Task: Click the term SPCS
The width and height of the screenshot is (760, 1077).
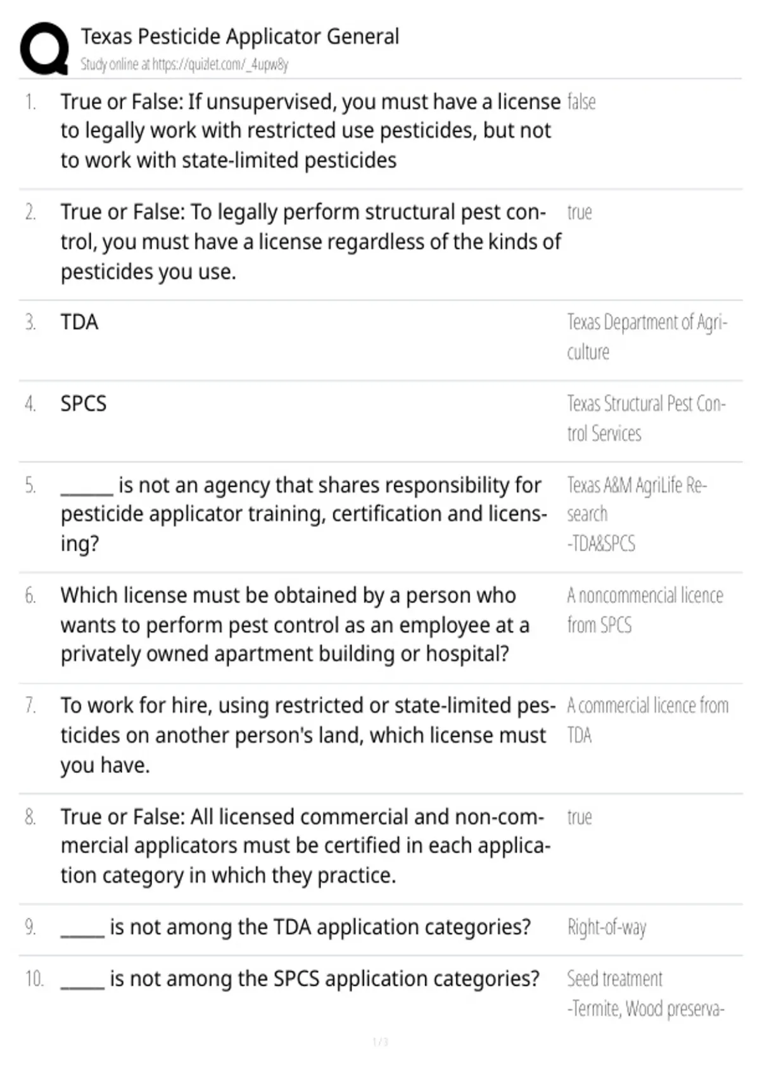Action: [84, 404]
